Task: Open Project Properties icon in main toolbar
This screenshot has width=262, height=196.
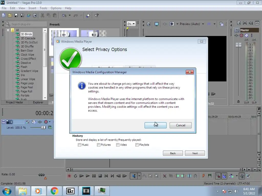Action: (35, 15)
